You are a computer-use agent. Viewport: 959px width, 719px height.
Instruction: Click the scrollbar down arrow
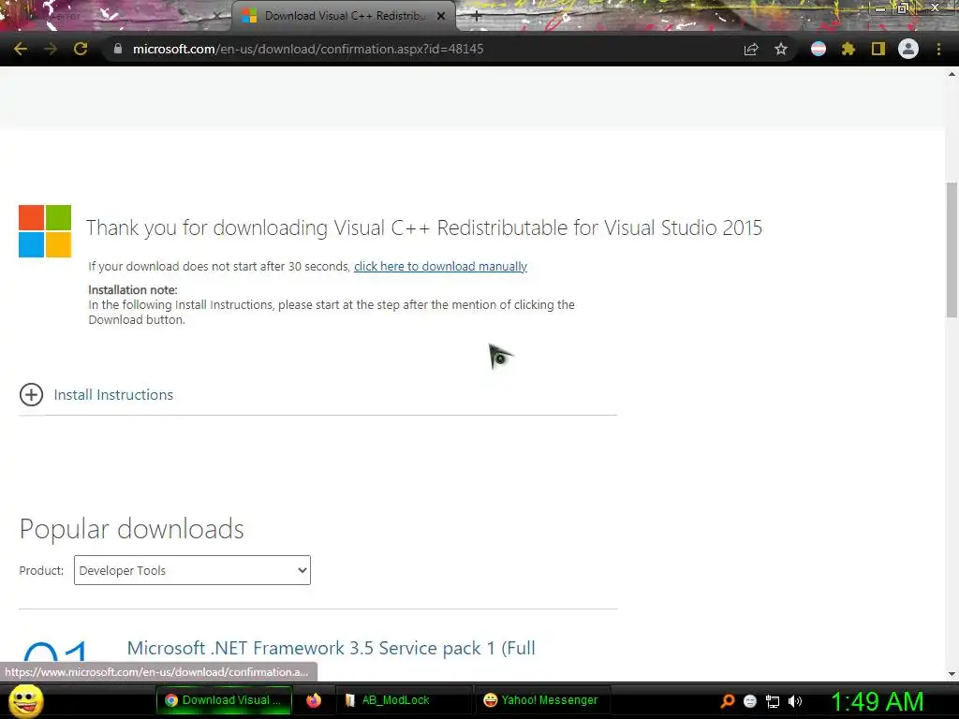point(952,674)
